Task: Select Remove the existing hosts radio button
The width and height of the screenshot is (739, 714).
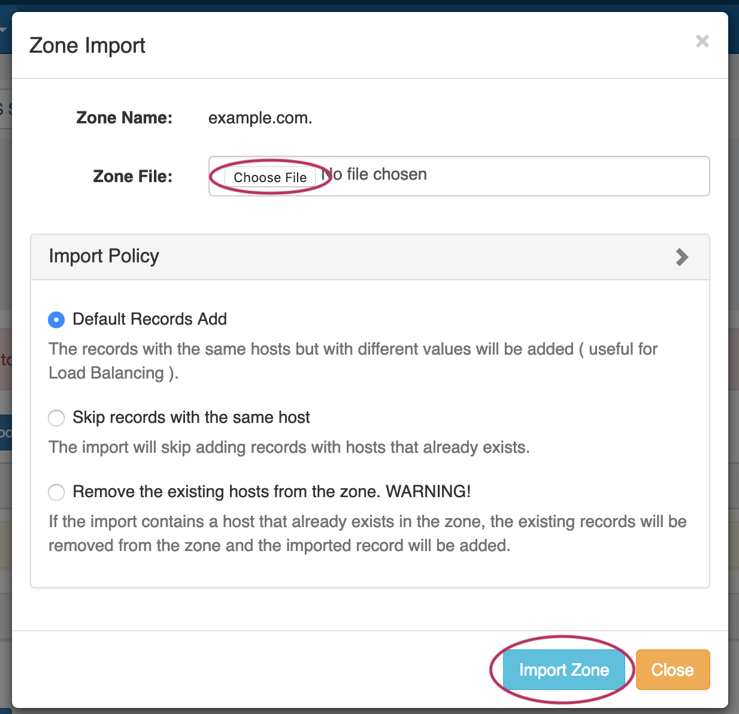Action: point(56,492)
